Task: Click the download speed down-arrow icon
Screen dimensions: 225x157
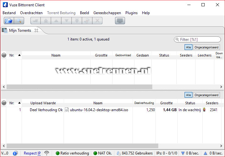Action: pyautogui.click(x=183, y=153)
